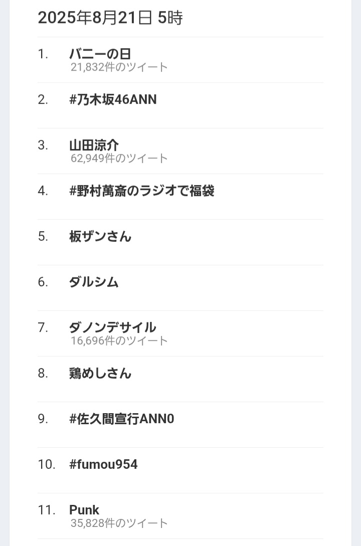Screen dimensions: 361x546
Task: Open the #佐久間宣行ANN0 hashtag
Action: tap(121, 419)
